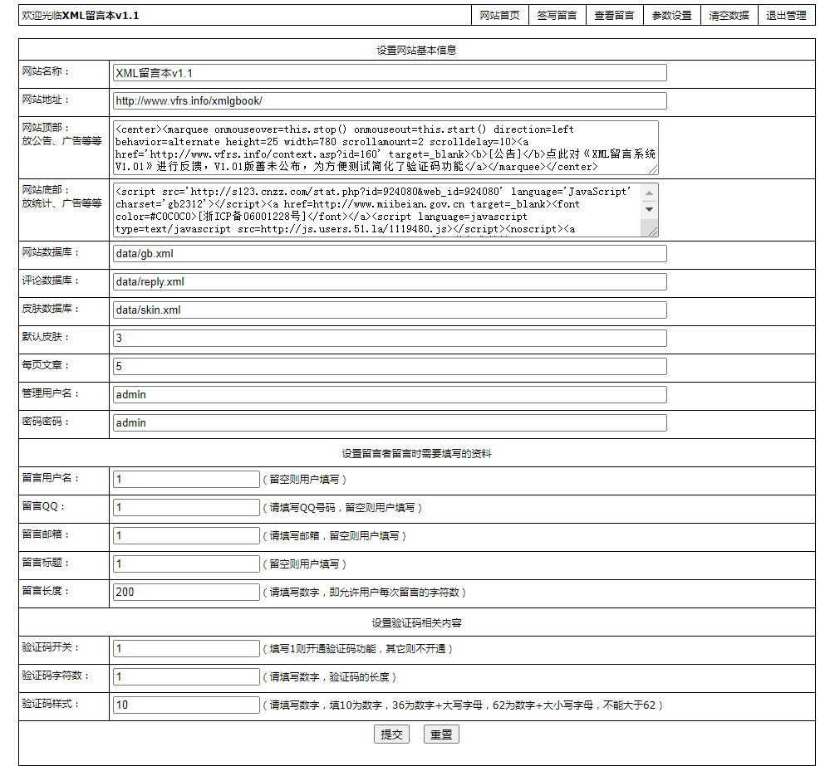This screenshot has height=766, width=830.
Task: Focus 皮肤数据库 field with data/skin.xml
Action: click(x=390, y=310)
